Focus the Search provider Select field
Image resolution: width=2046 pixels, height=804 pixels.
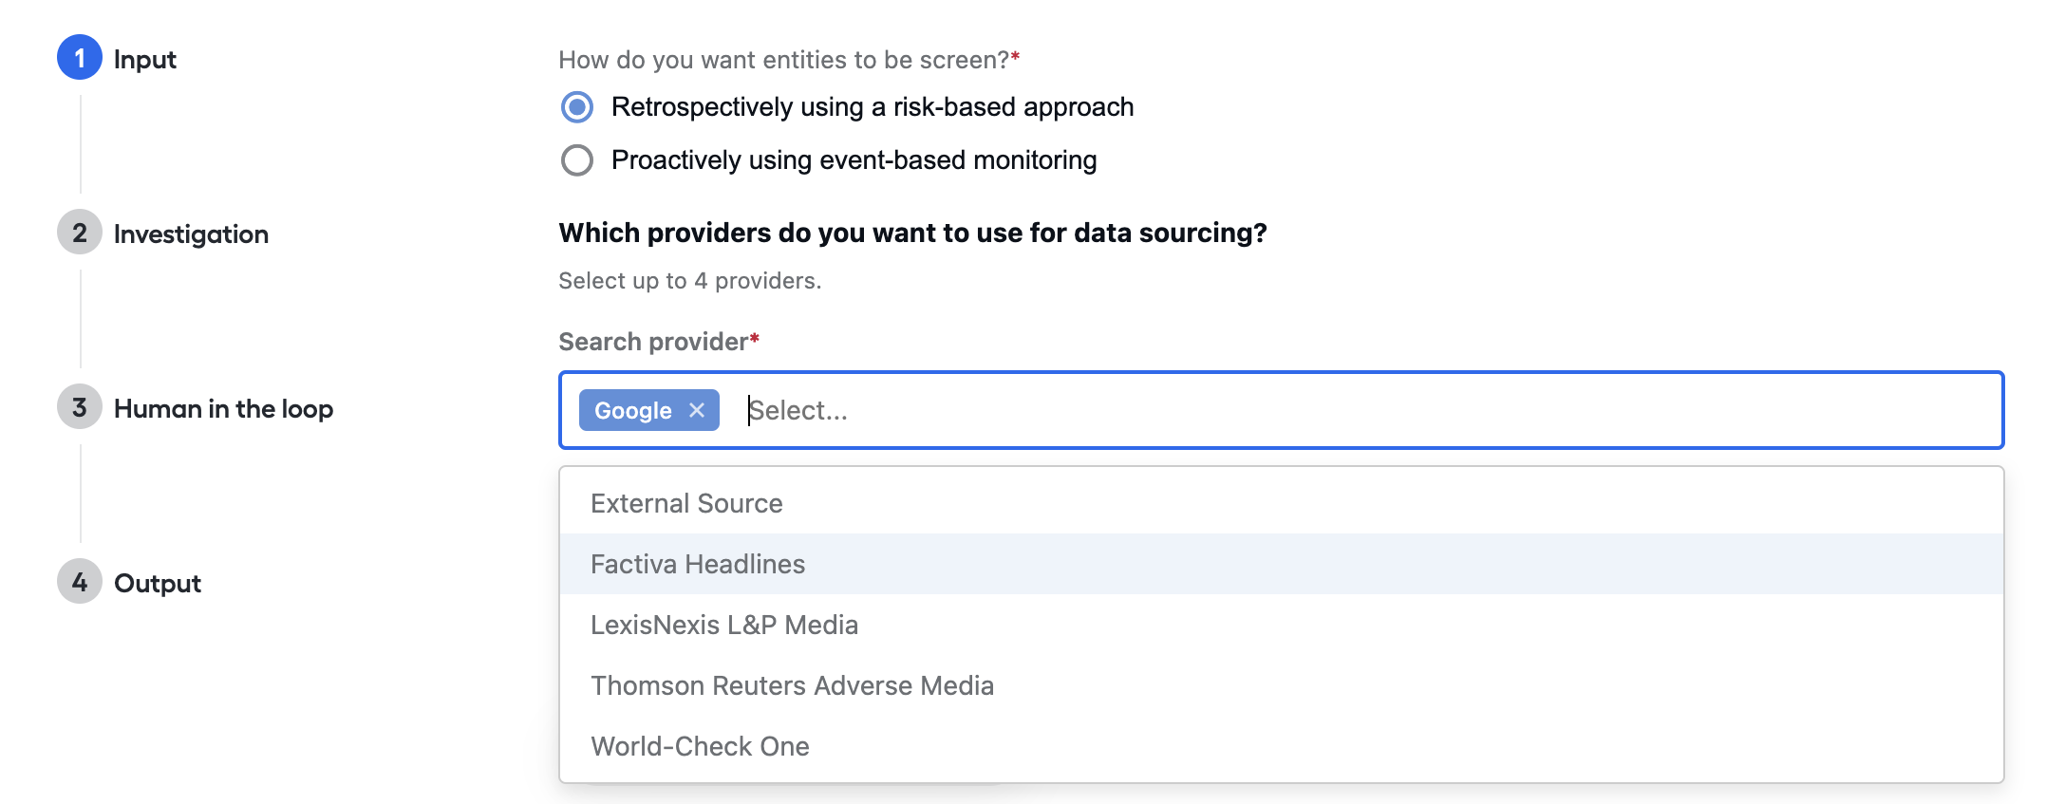[1367, 410]
